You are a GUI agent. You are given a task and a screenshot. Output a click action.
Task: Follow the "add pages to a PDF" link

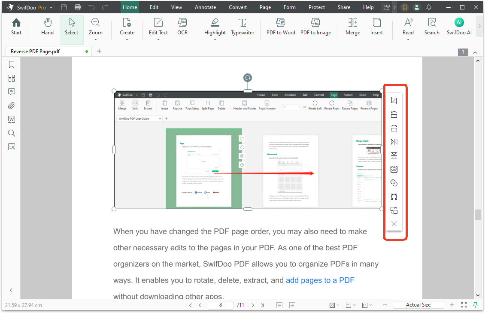coord(320,280)
